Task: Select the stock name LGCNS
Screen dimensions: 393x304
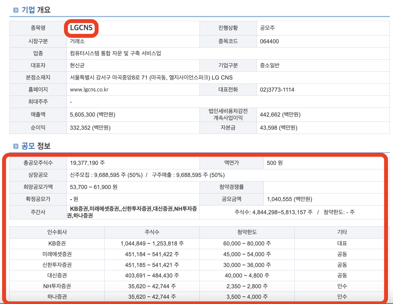Action: [x=81, y=28]
